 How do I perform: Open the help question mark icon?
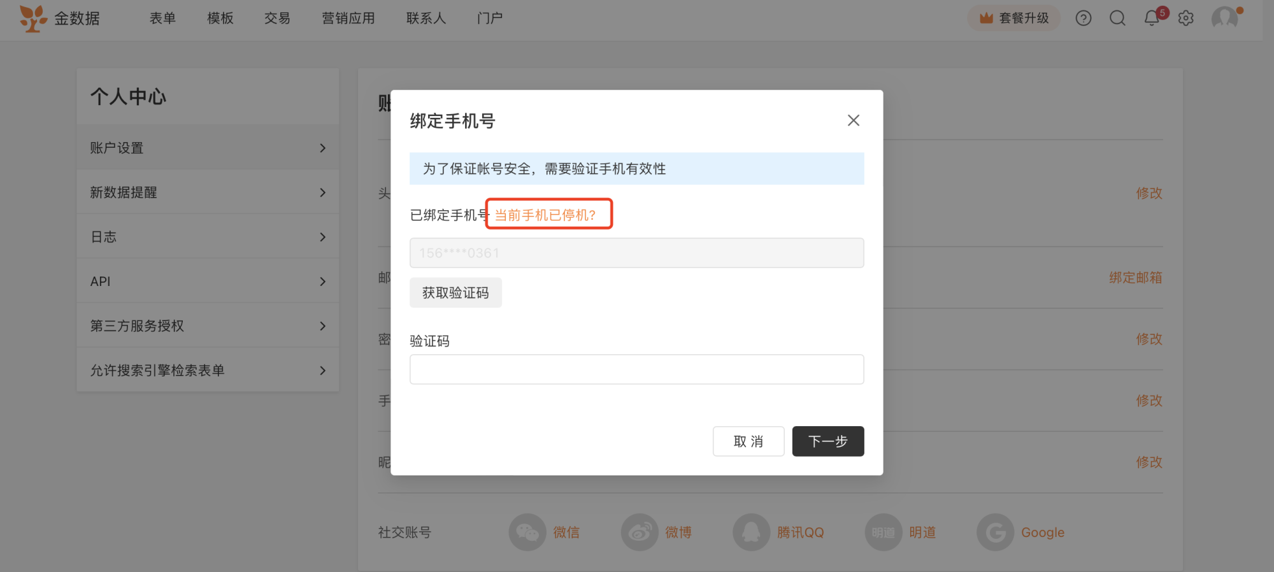coord(1084,18)
